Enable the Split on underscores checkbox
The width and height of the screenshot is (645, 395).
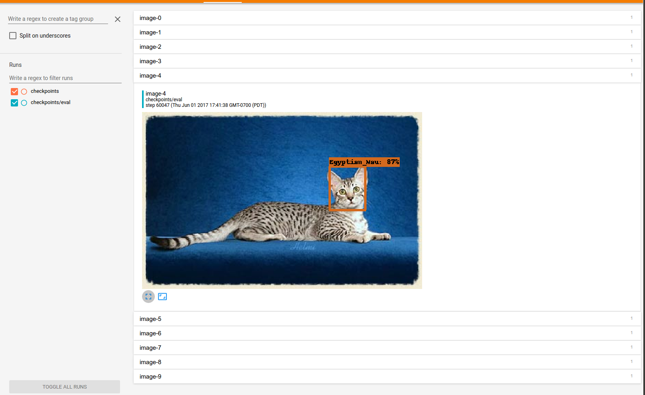[13, 35]
